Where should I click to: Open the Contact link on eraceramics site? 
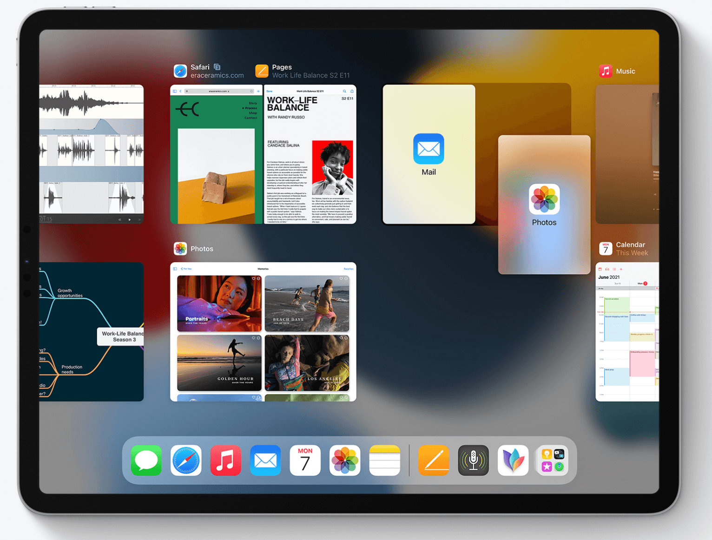pyautogui.click(x=251, y=118)
